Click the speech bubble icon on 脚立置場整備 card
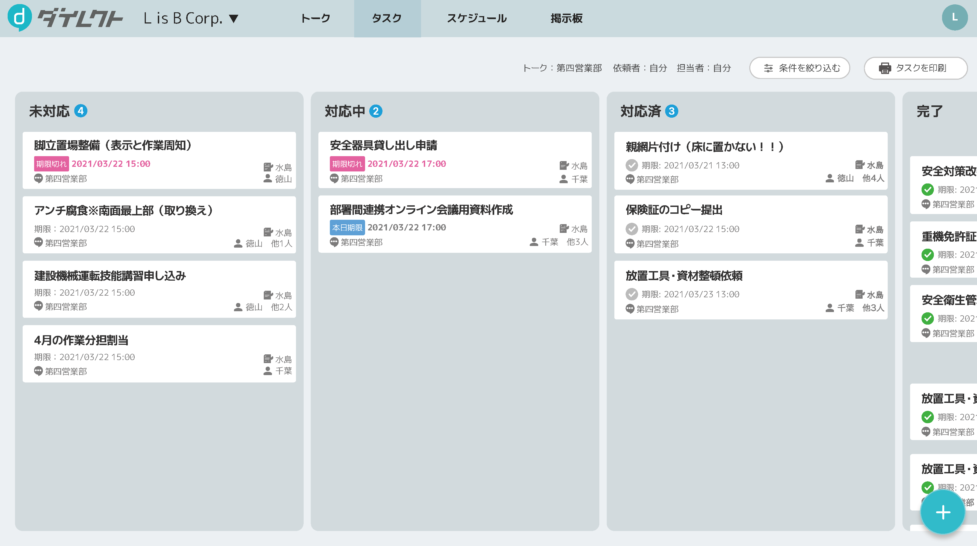Viewport: 977px width, 546px height. click(38, 179)
